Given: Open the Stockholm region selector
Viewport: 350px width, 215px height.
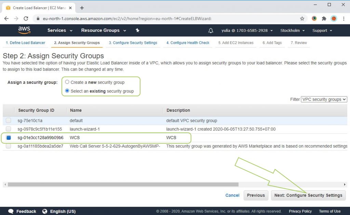Looking at the screenshot, I should click(x=293, y=30).
